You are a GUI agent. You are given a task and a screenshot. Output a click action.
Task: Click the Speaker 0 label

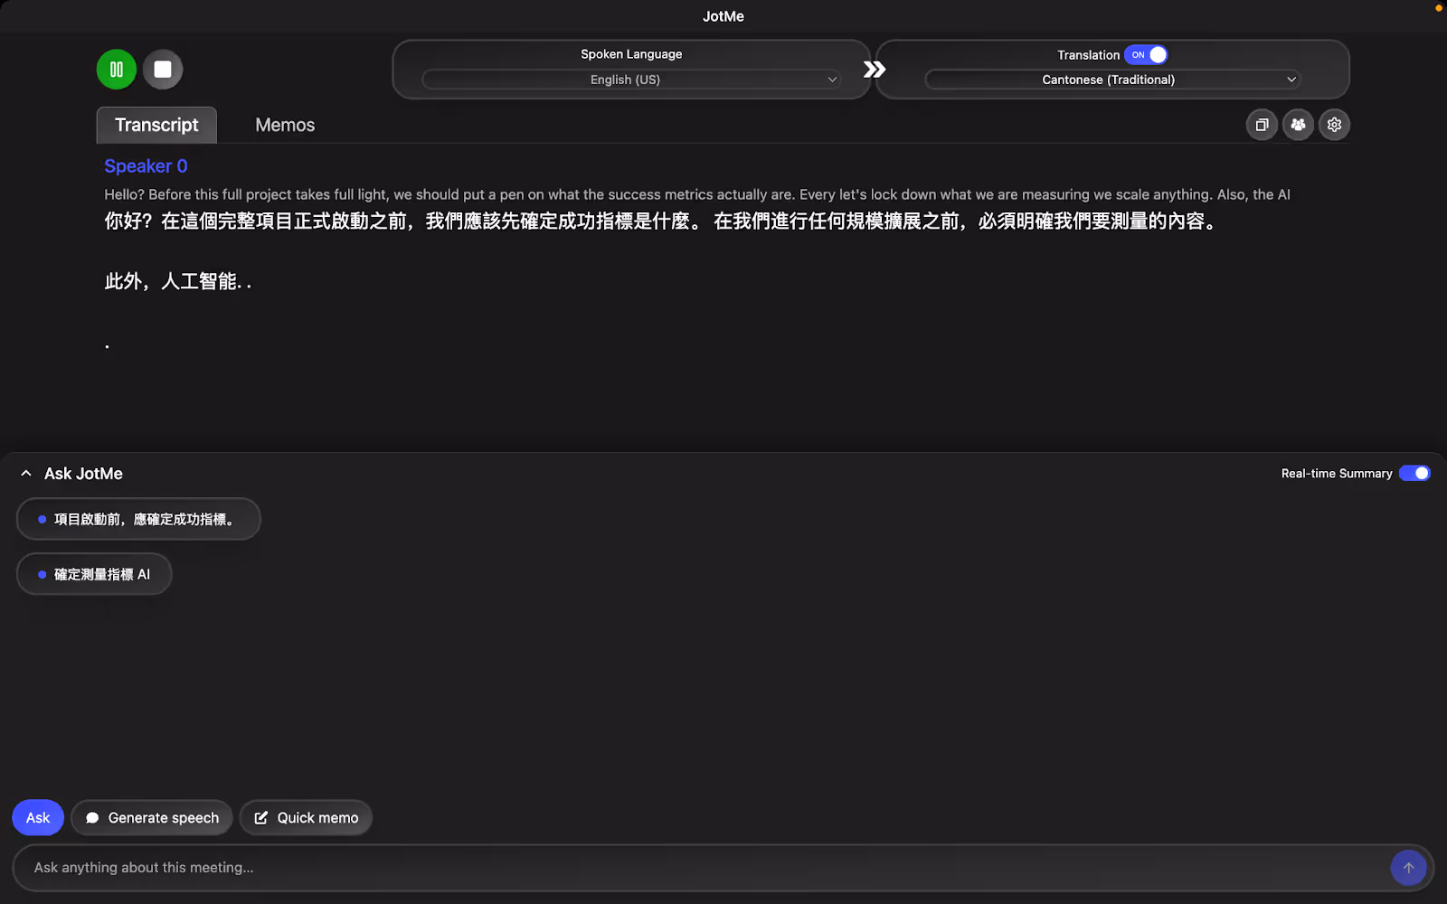click(x=146, y=166)
